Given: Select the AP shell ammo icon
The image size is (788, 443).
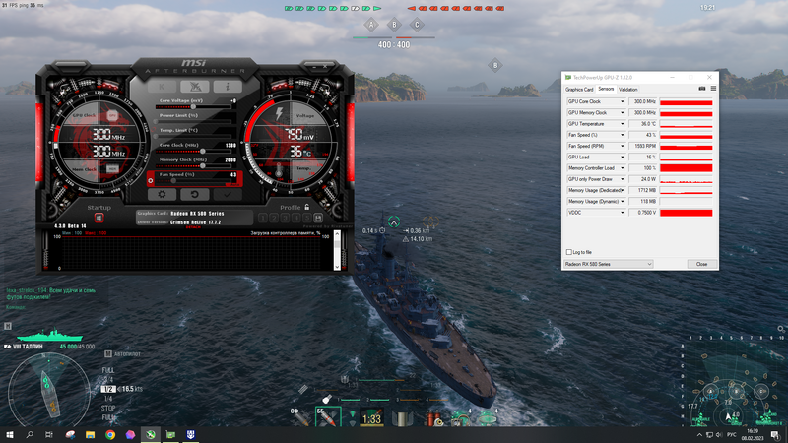Looking at the screenshot, I should (328, 416).
